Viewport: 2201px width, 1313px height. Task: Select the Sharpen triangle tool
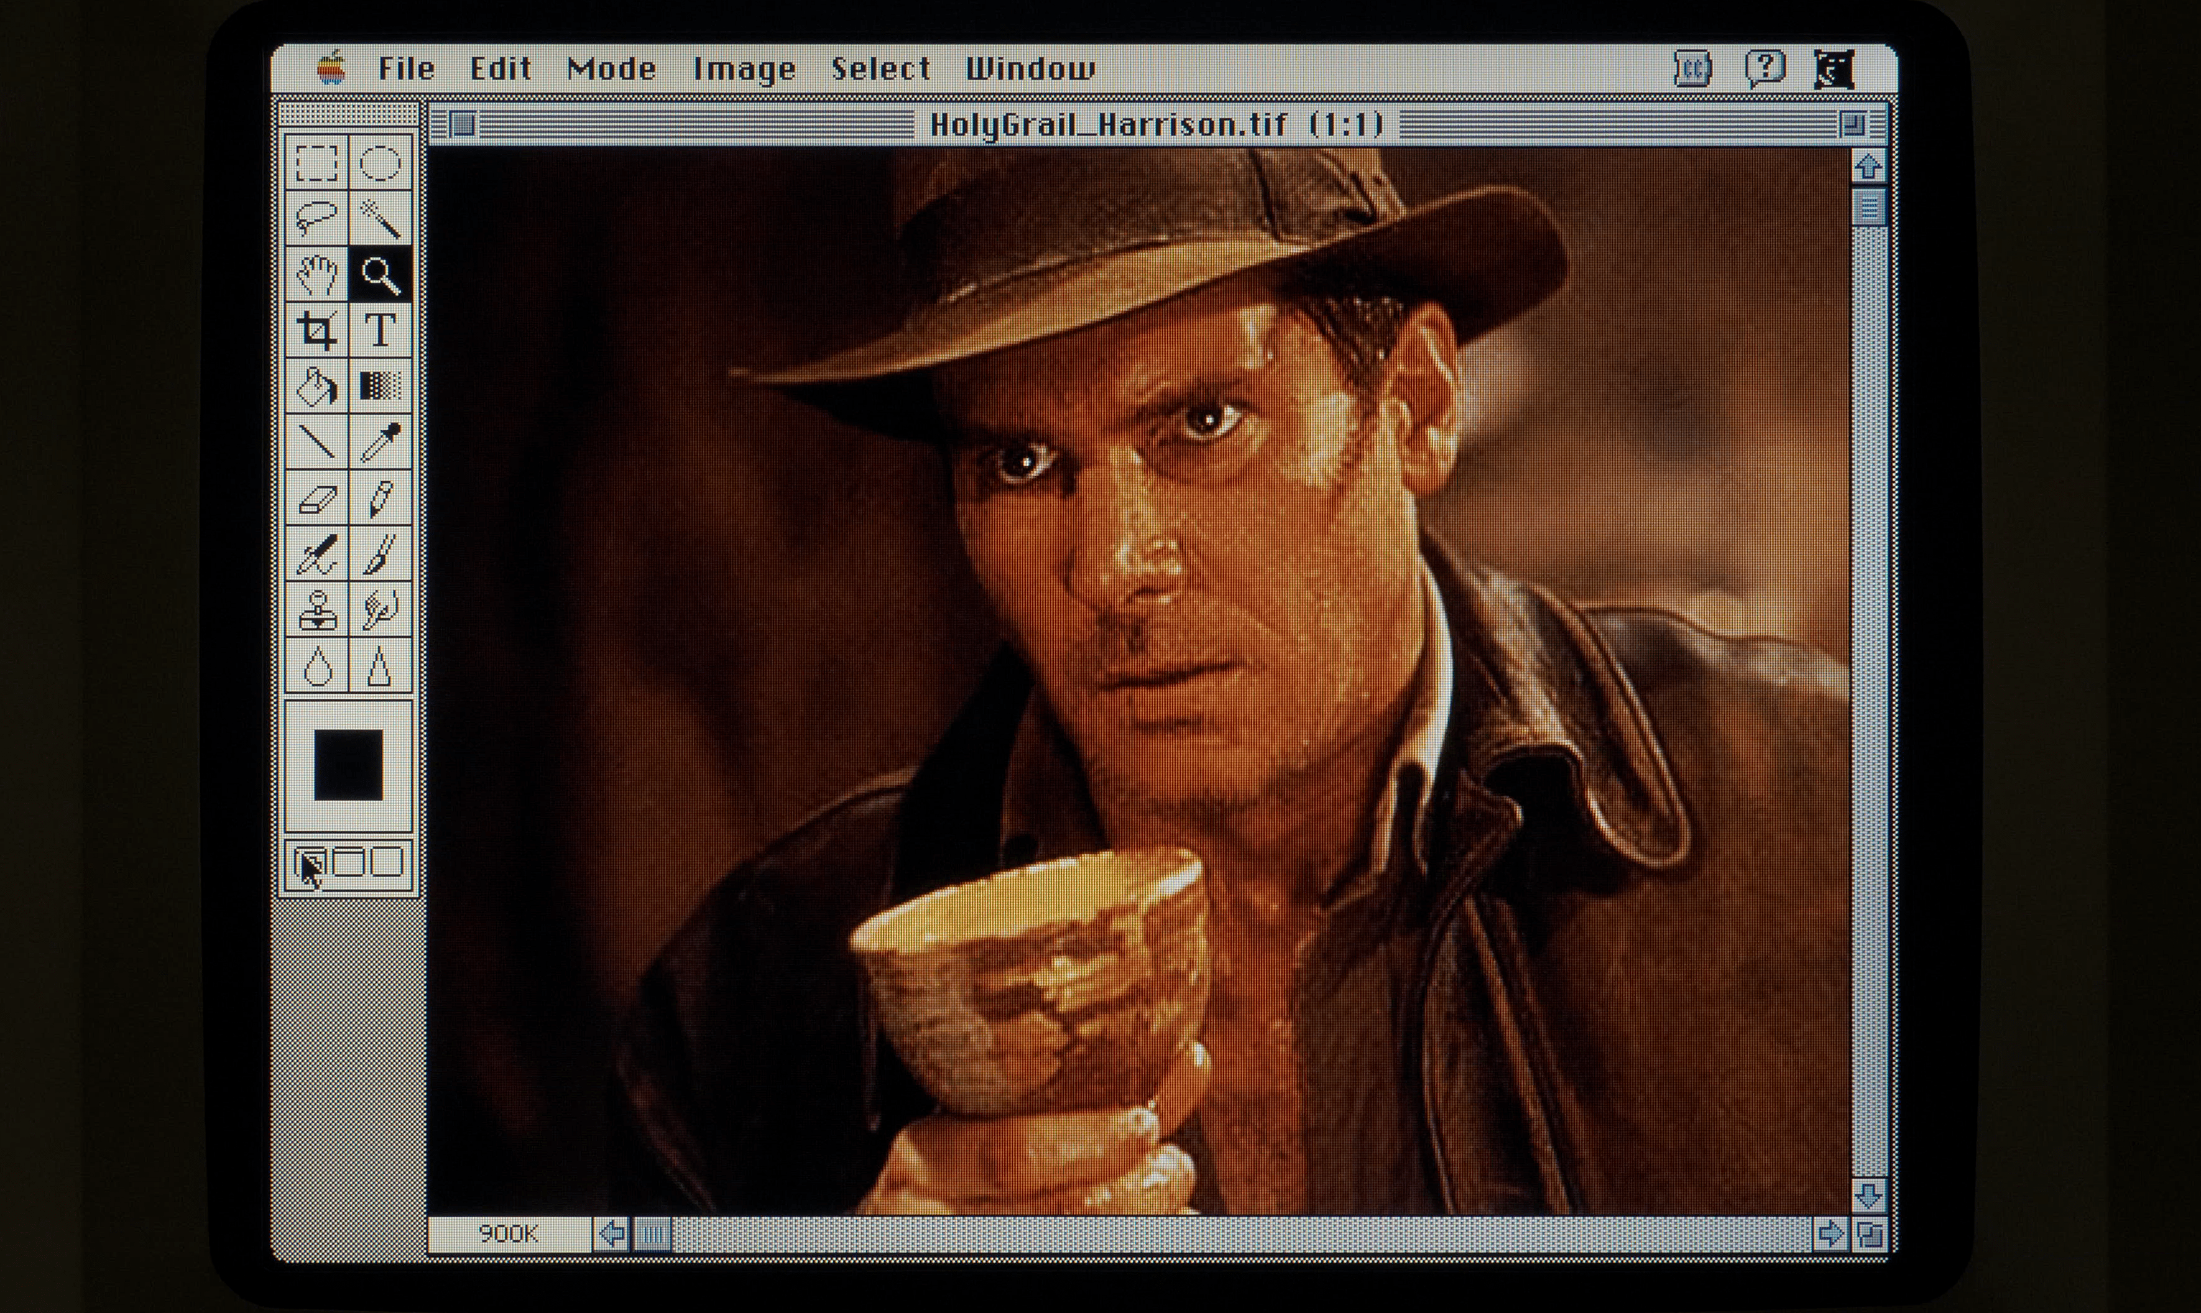381,665
